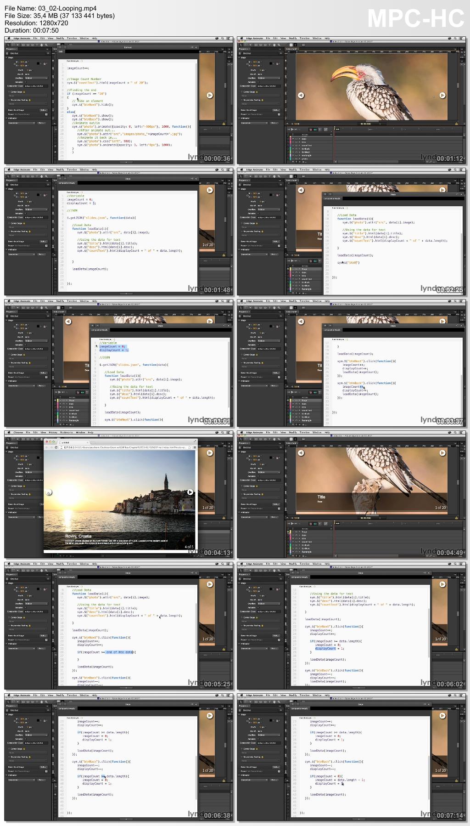Viewport: 470px width, 826px height.
Task: Click '1 of 20' counter text in 00:04:49 frame
Action: (440, 508)
